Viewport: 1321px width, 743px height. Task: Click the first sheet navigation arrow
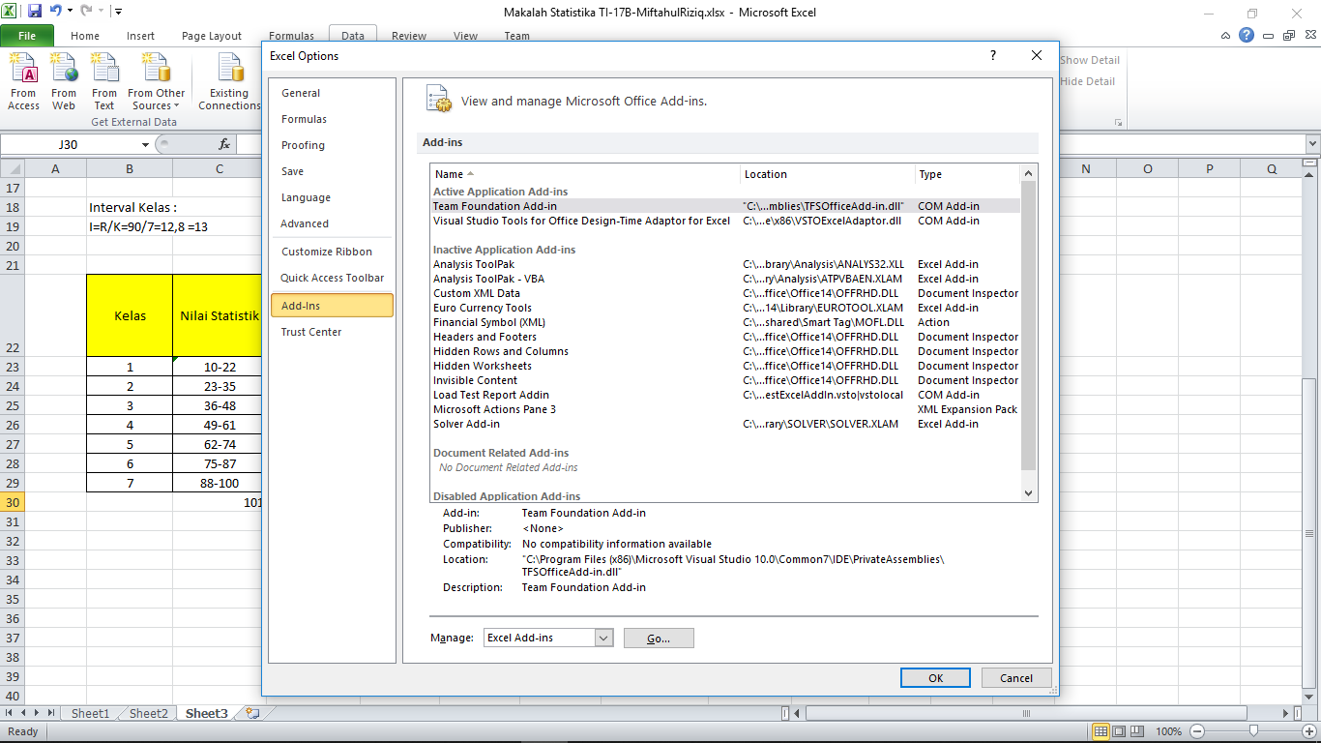(x=10, y=713)
